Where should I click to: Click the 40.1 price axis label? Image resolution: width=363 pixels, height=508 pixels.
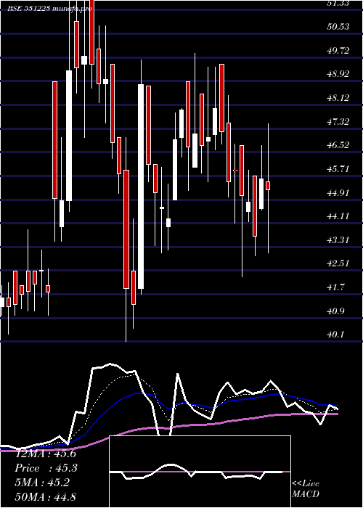[335, 335]
